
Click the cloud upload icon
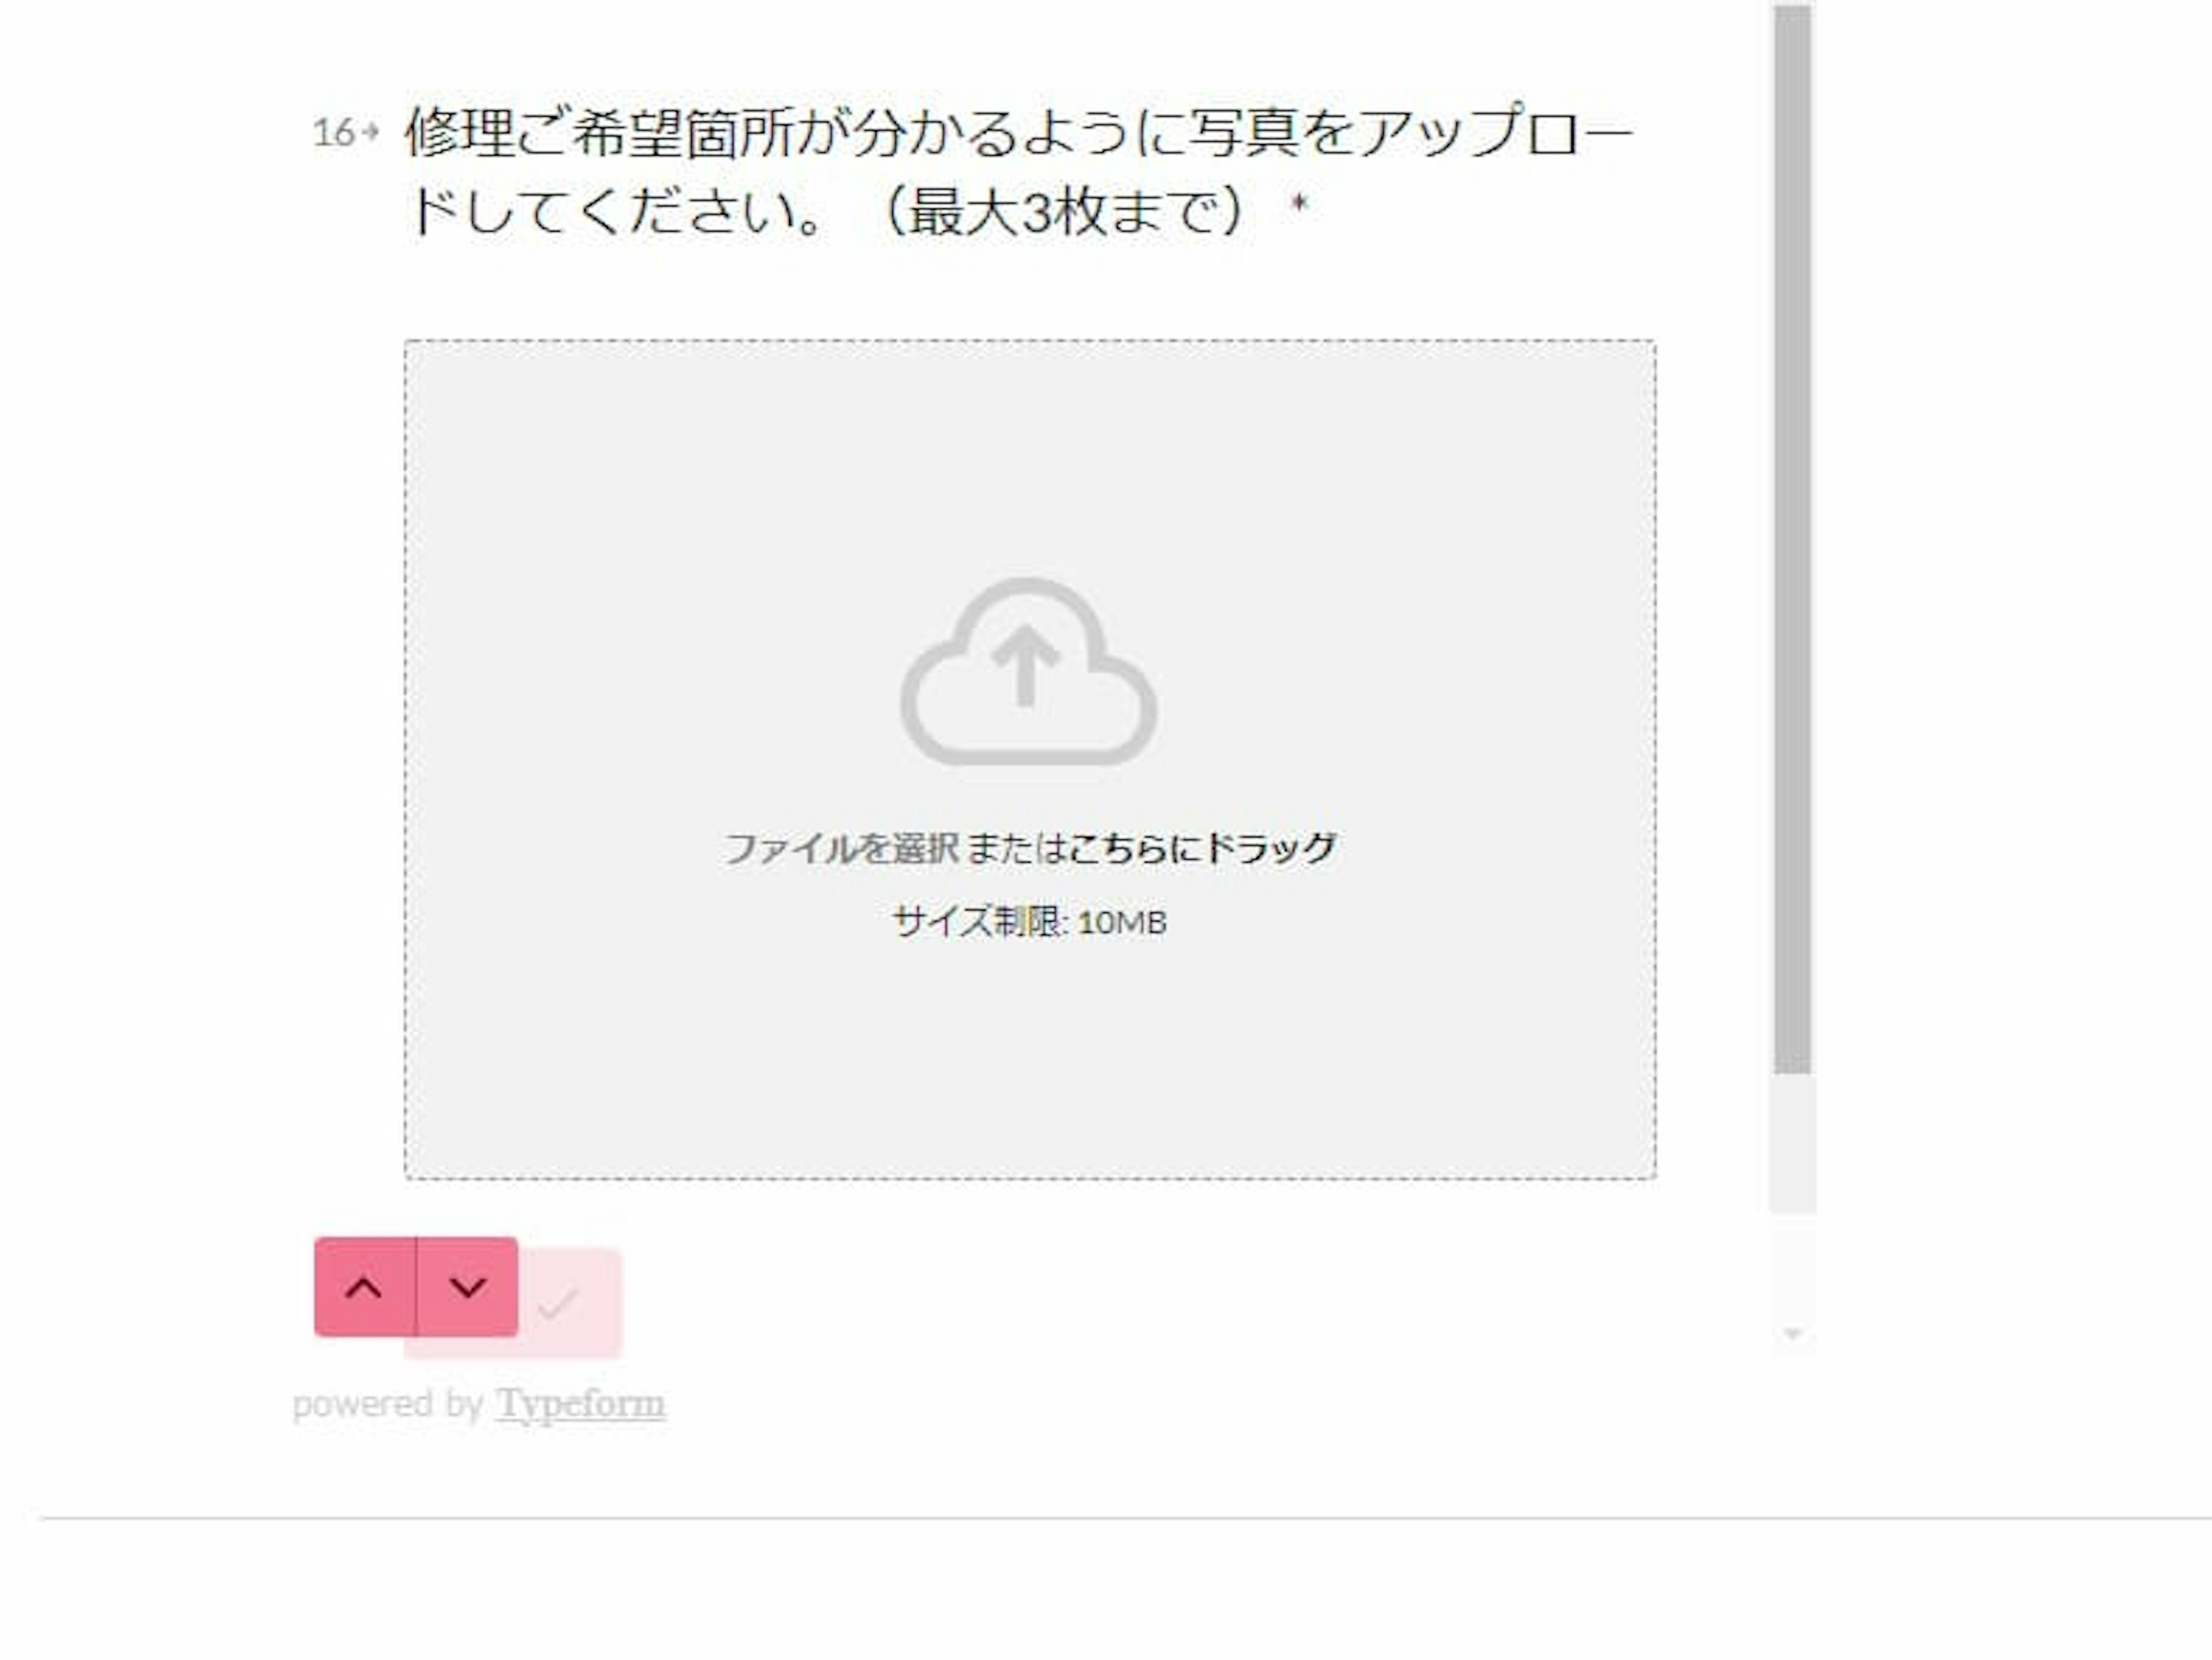pos(1028,672)
